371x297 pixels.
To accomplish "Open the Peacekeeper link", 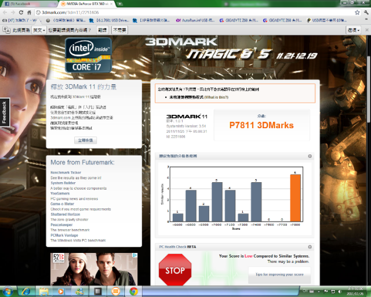I will point(61,224).
